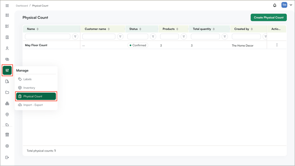Click the Confirmed status badge
Screen dimensions: 295x166
pos(138,45)
